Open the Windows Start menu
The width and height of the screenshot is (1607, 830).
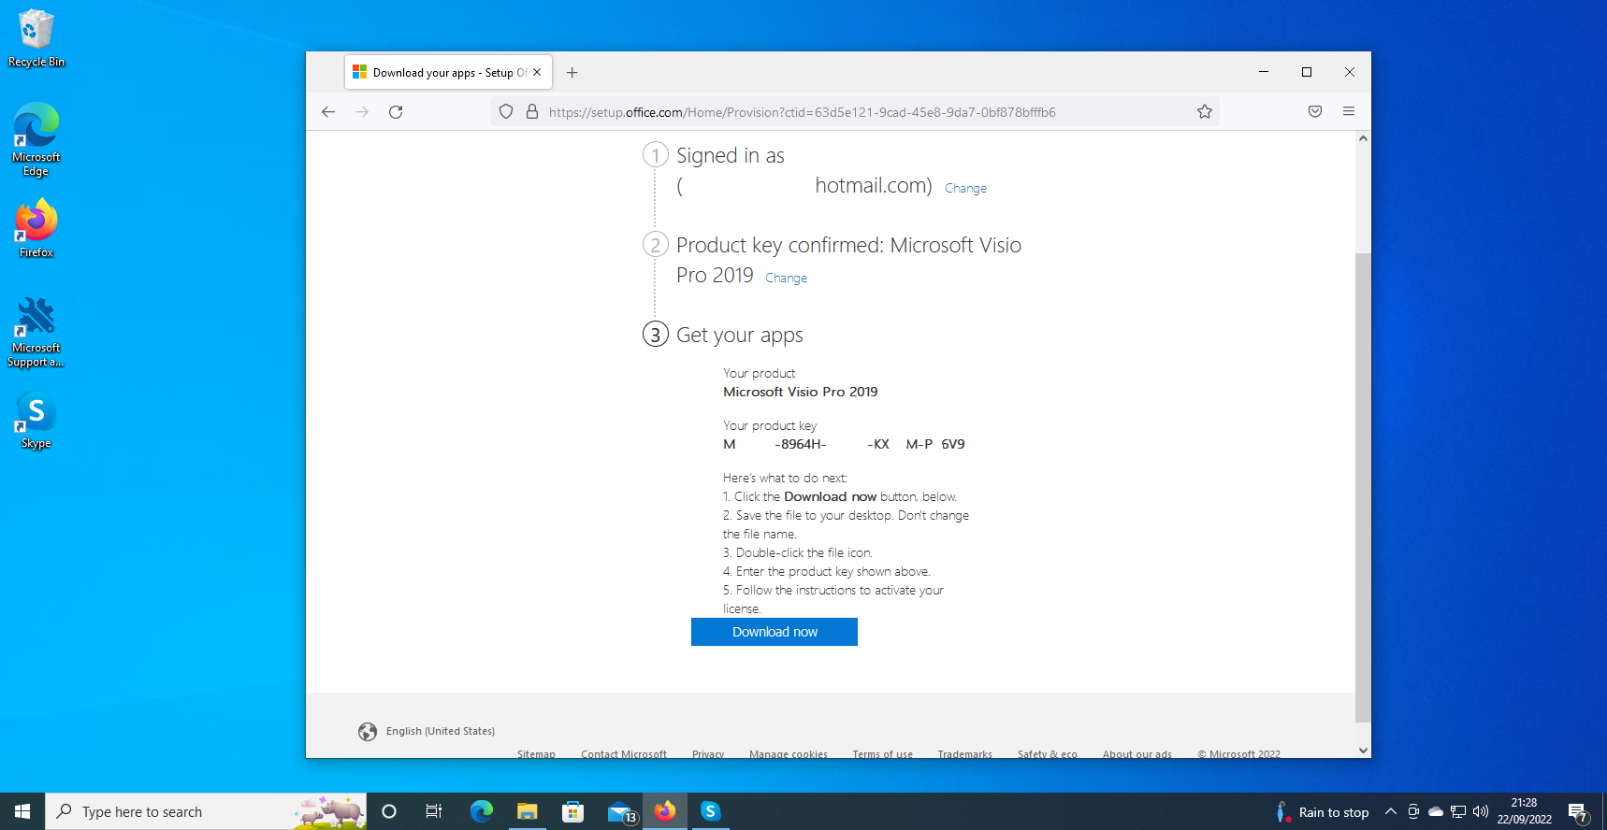point(22,811)
